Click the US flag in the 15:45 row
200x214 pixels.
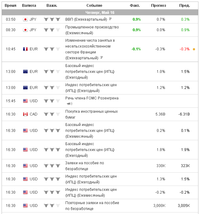point(25,101)
